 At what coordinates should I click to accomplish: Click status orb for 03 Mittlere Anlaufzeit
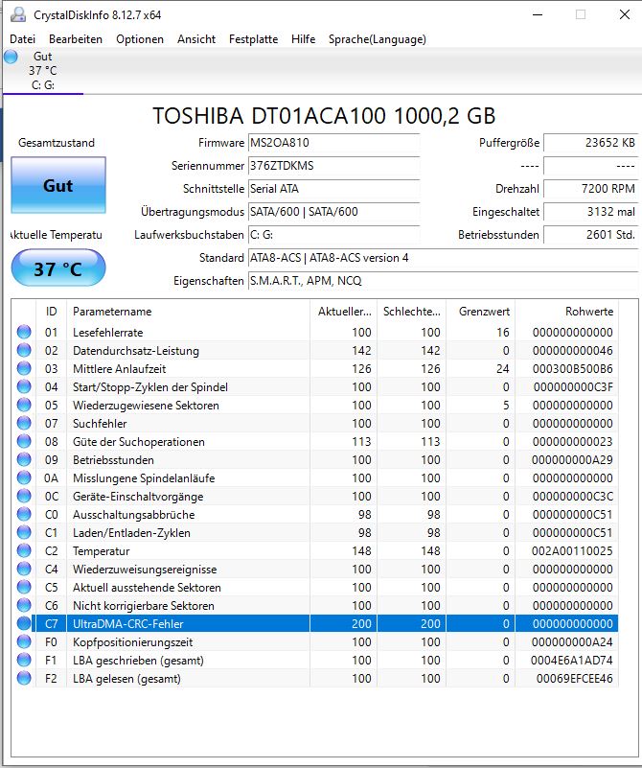[x=24, y=368]
